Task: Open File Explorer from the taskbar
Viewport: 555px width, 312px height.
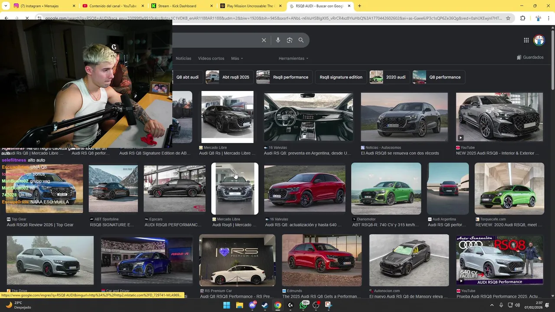Action: coord(239,305)
